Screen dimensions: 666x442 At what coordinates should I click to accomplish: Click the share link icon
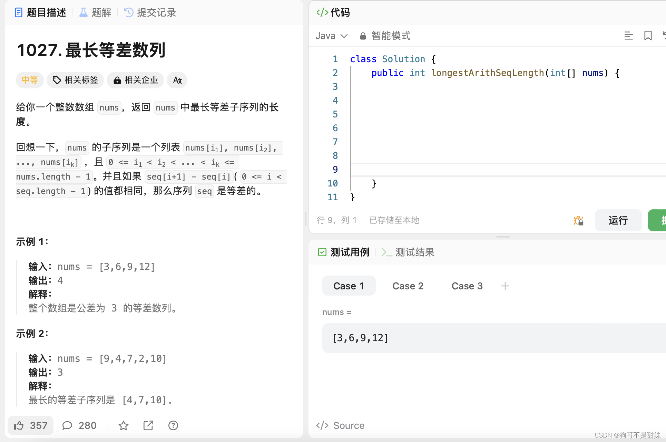click(x=148, y=425)
